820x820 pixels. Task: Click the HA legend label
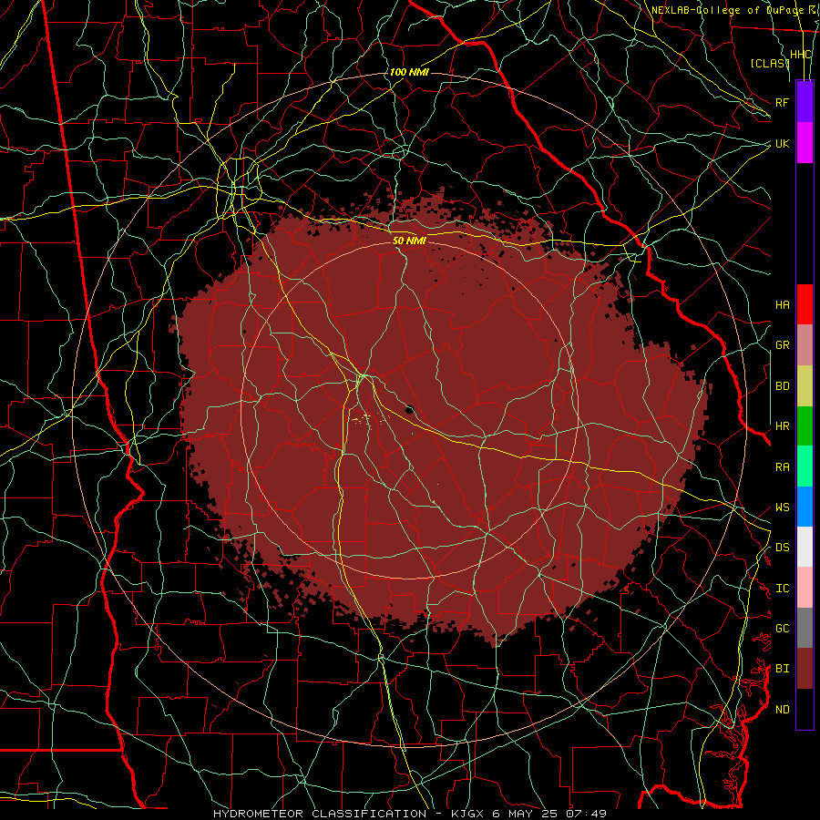tap(783, 304)
